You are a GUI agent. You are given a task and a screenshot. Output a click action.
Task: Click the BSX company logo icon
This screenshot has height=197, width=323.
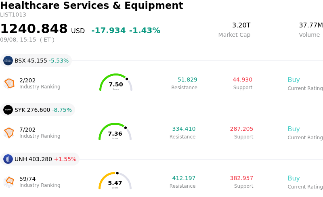8,61
